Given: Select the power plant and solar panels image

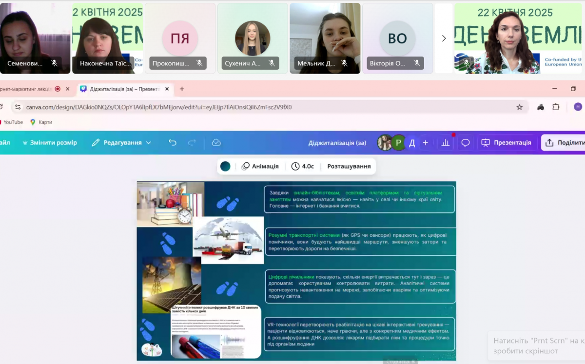Looking at the screenshot, I should point(172,285).
